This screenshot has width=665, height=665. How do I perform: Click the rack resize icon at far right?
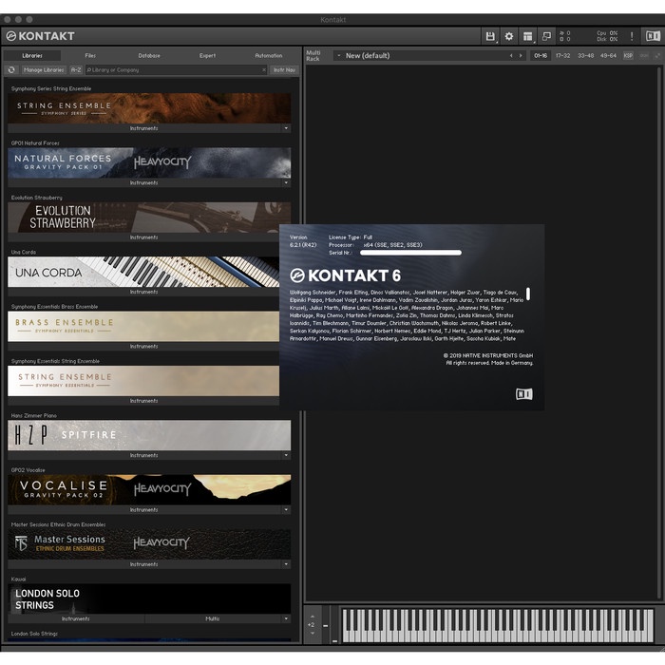pyautogui.click(x=657, y=55)
